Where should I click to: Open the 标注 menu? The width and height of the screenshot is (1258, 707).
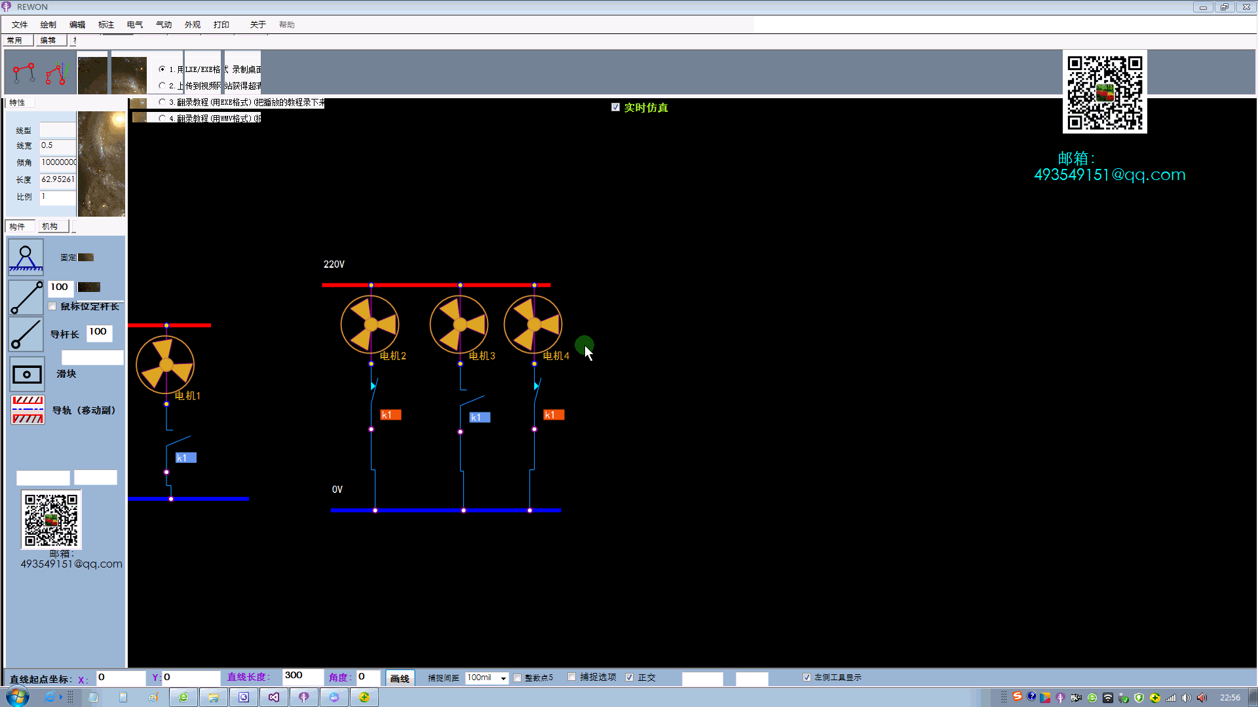coord(106,25)
